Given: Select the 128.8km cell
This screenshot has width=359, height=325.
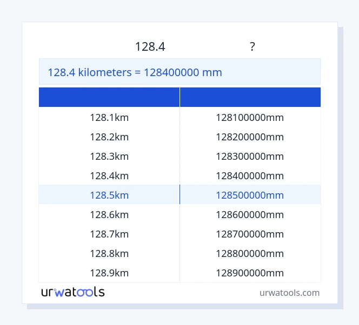Looking at the screenshot, I should coord(109,254).
